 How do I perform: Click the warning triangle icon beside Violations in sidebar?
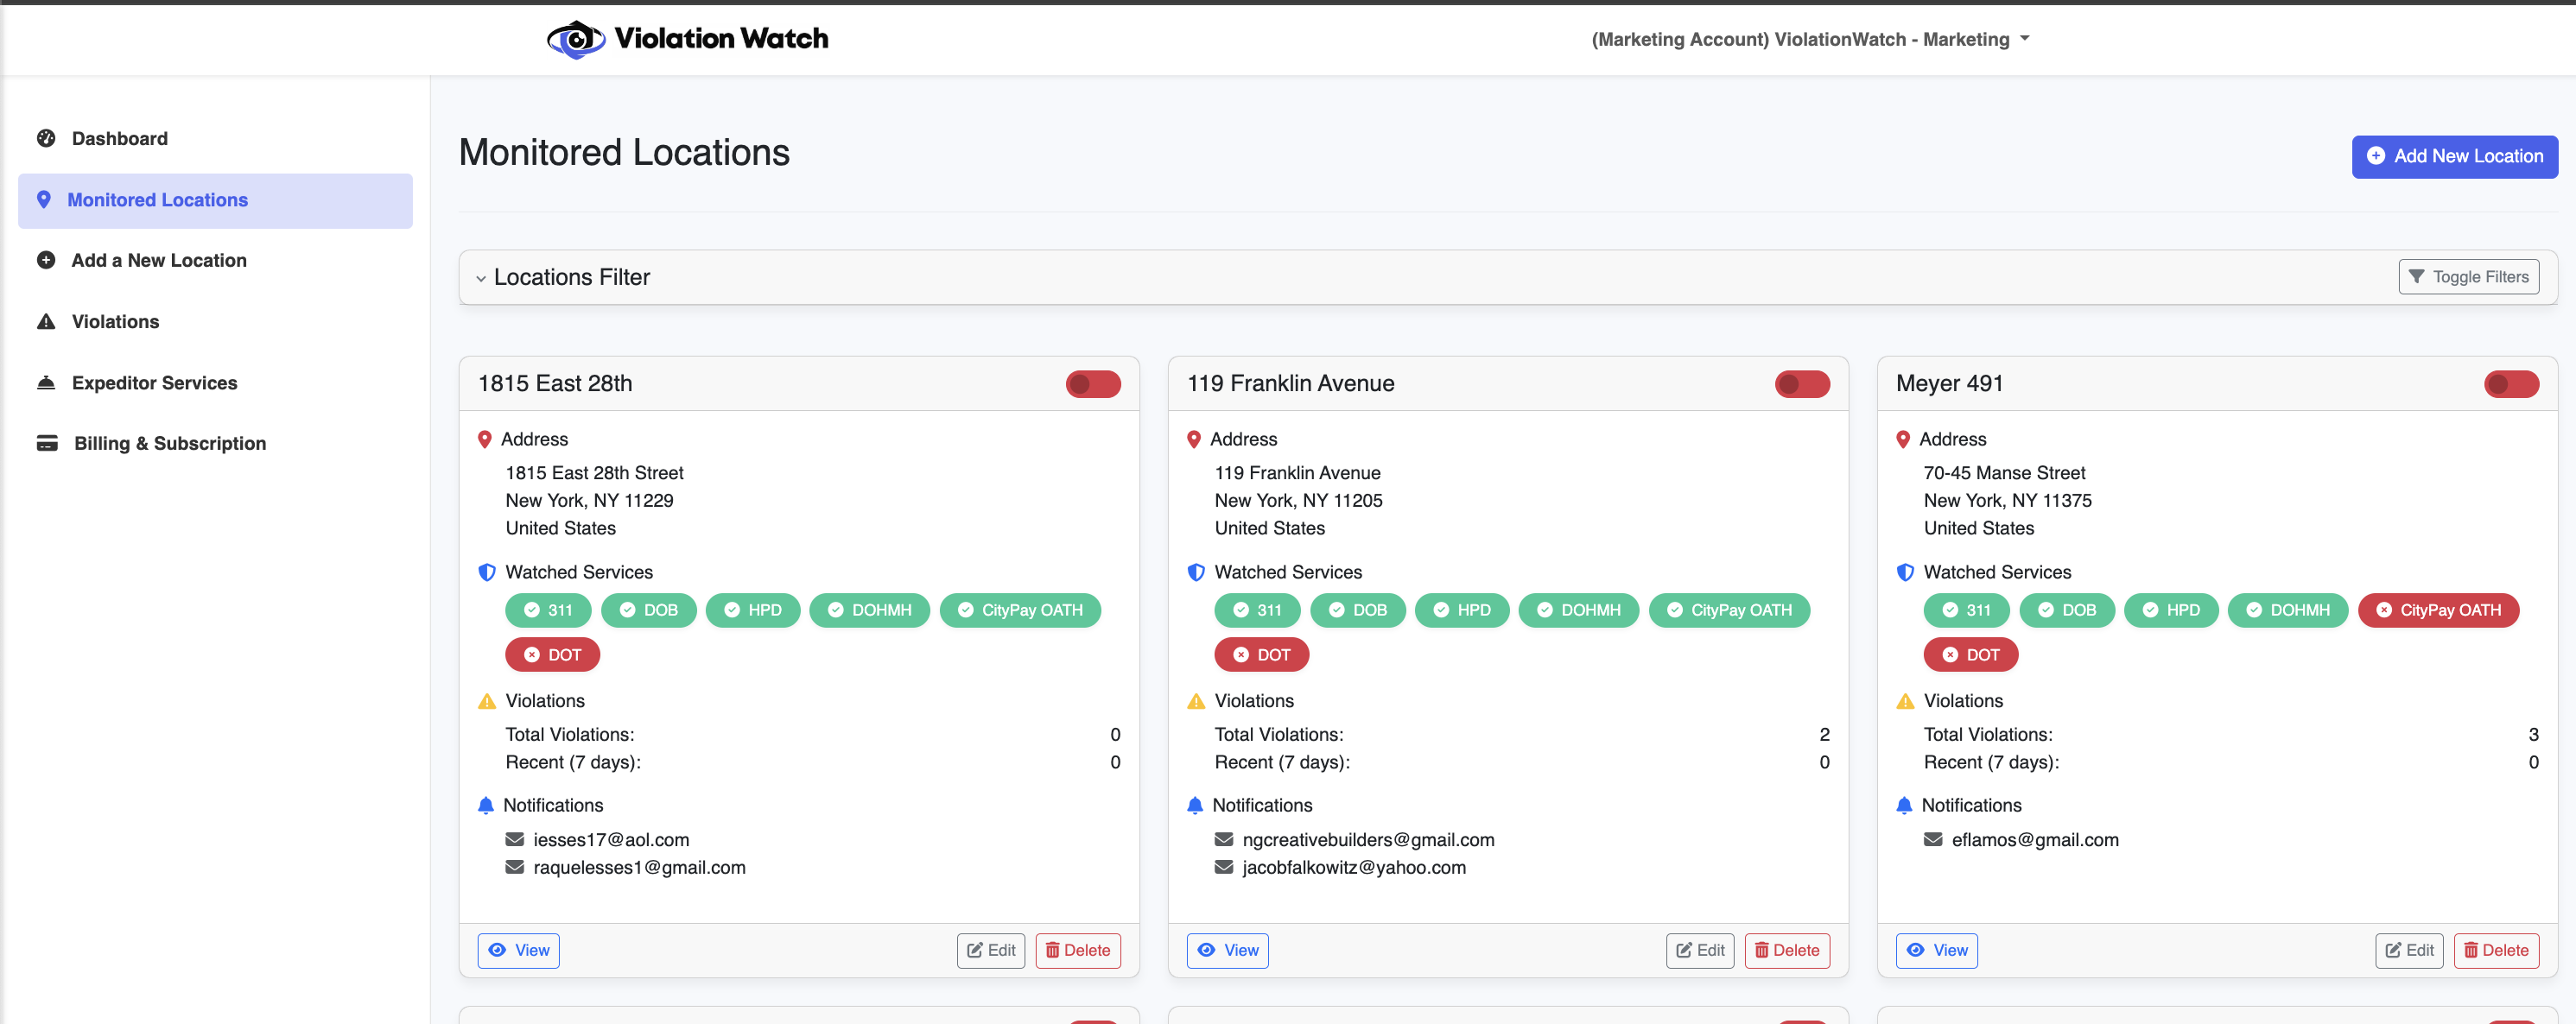[46, 320]
